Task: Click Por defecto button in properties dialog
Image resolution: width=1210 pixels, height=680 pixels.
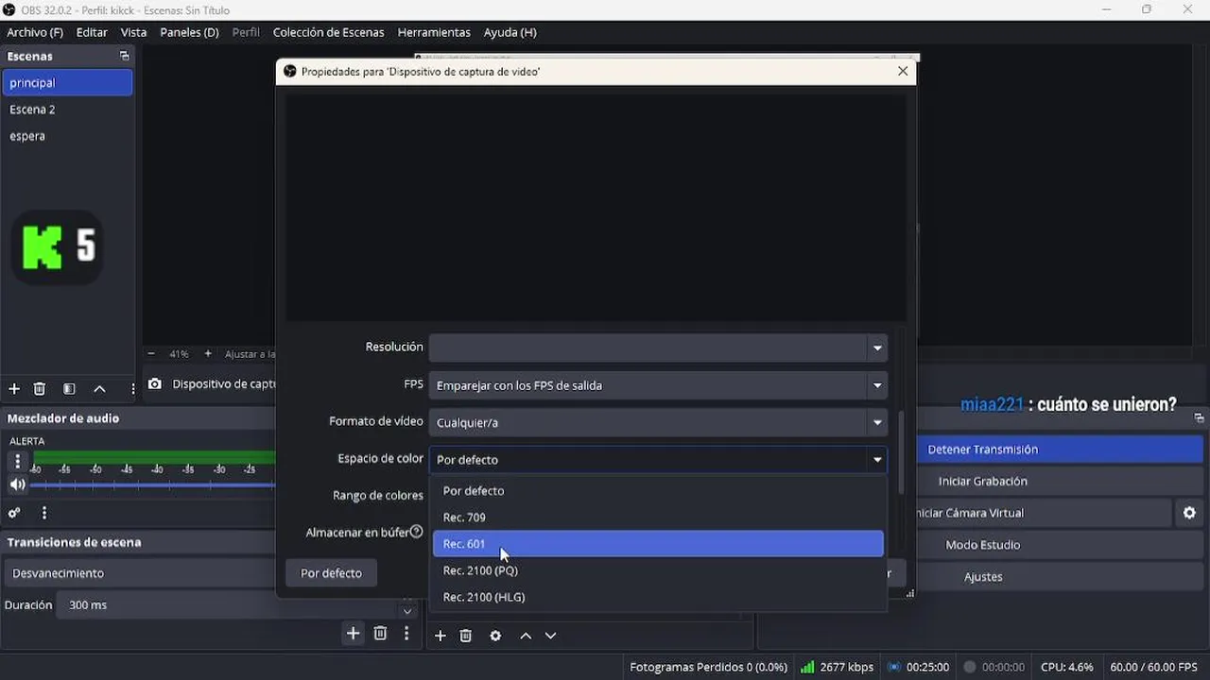Action: [331, 573]
